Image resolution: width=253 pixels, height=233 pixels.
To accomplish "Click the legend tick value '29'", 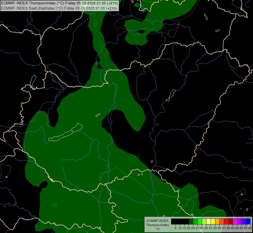I will (202, 228).
